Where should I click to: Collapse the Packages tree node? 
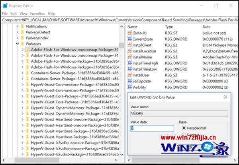tap(18, 44)
